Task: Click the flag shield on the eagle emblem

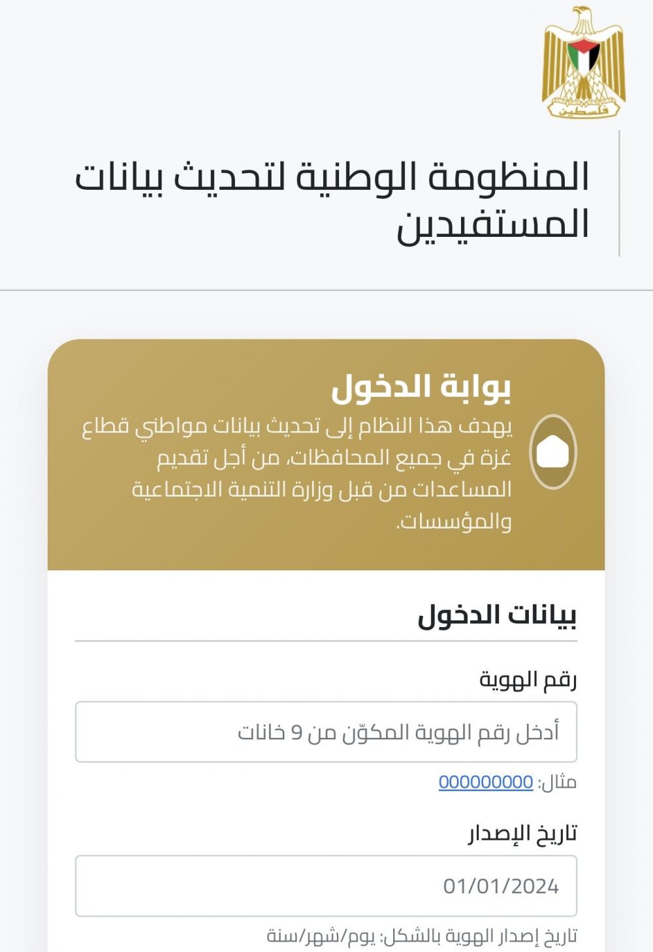Action: pos(583,55)
